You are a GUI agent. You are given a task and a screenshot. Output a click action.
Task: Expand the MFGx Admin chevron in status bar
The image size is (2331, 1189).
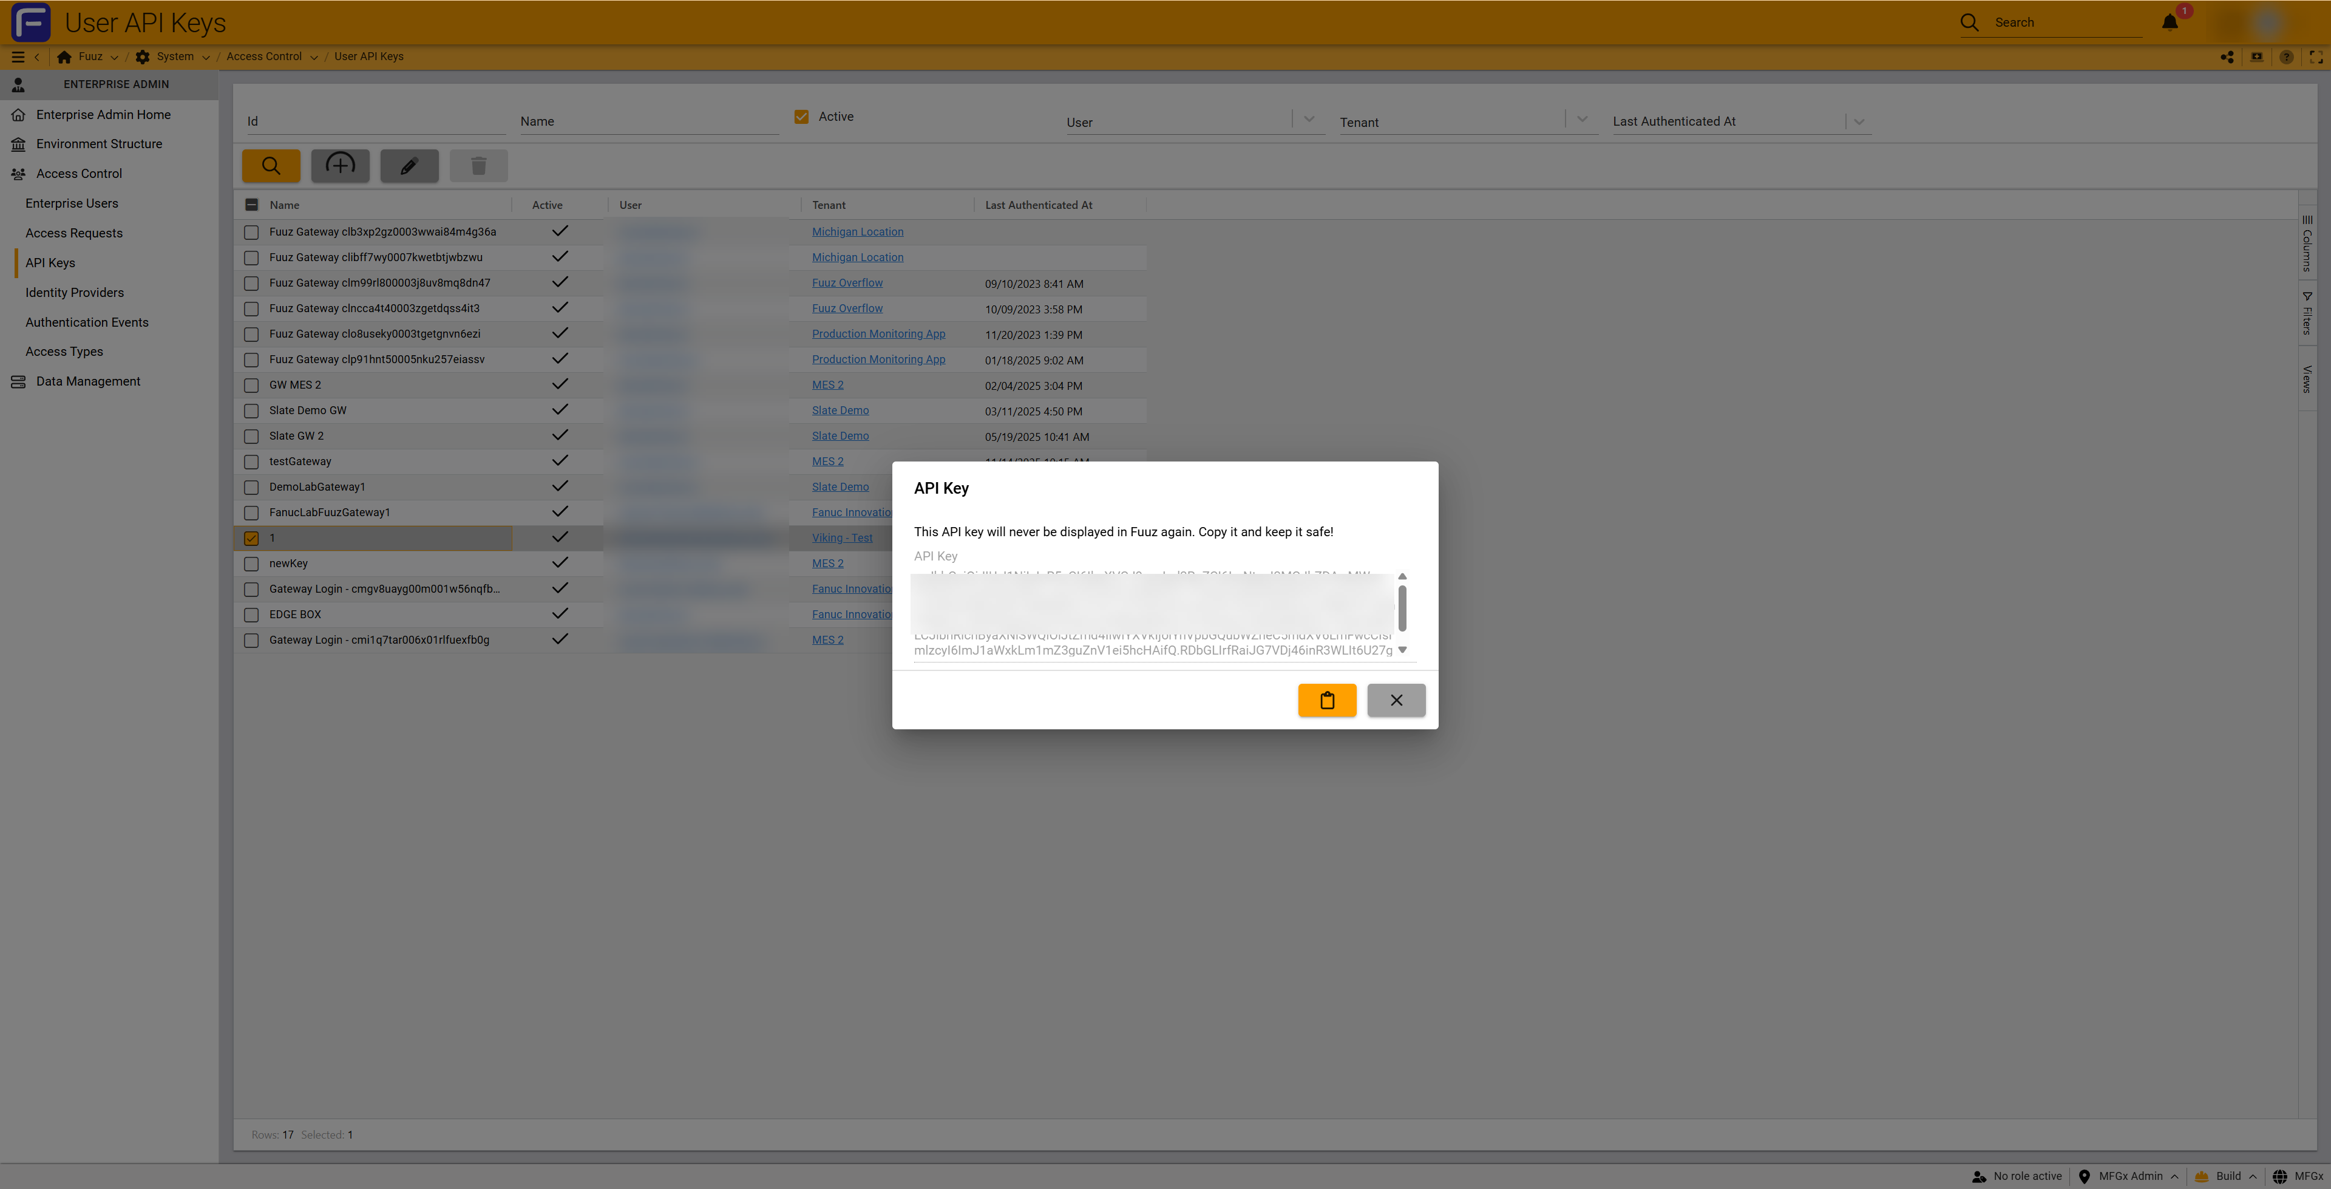(2174, 1176)
